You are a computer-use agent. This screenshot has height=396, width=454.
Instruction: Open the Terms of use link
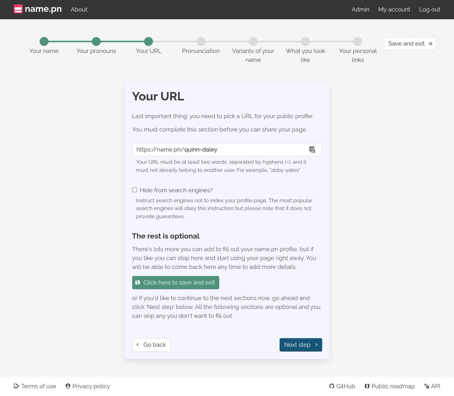pyautogui.click(x=39, y=386)
